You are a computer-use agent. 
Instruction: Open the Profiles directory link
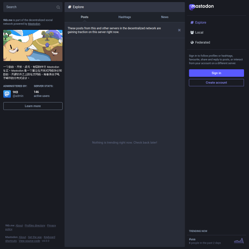tap(35, 225)
